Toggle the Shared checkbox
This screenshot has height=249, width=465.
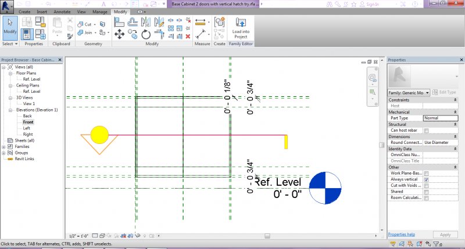coord(426,192)
